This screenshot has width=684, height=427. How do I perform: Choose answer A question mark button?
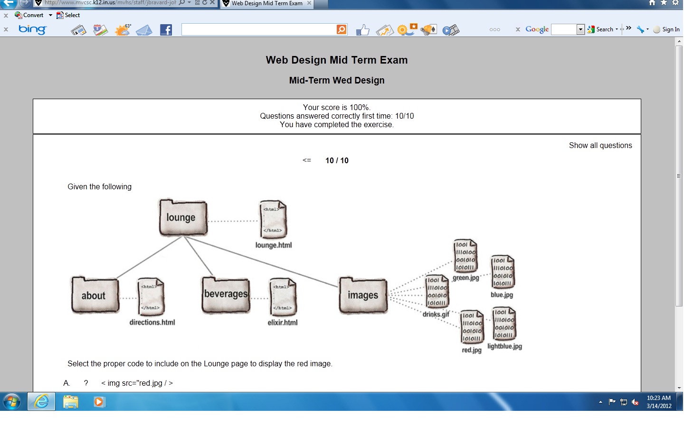86,383
